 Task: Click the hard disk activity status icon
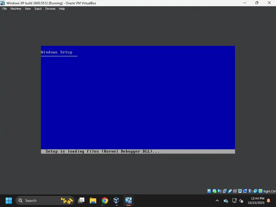(x=209, y=191)
